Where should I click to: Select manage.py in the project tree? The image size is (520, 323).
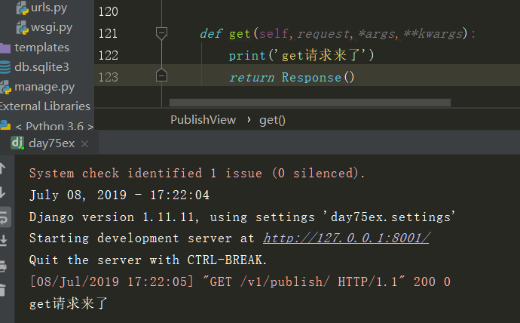(44, 86)
